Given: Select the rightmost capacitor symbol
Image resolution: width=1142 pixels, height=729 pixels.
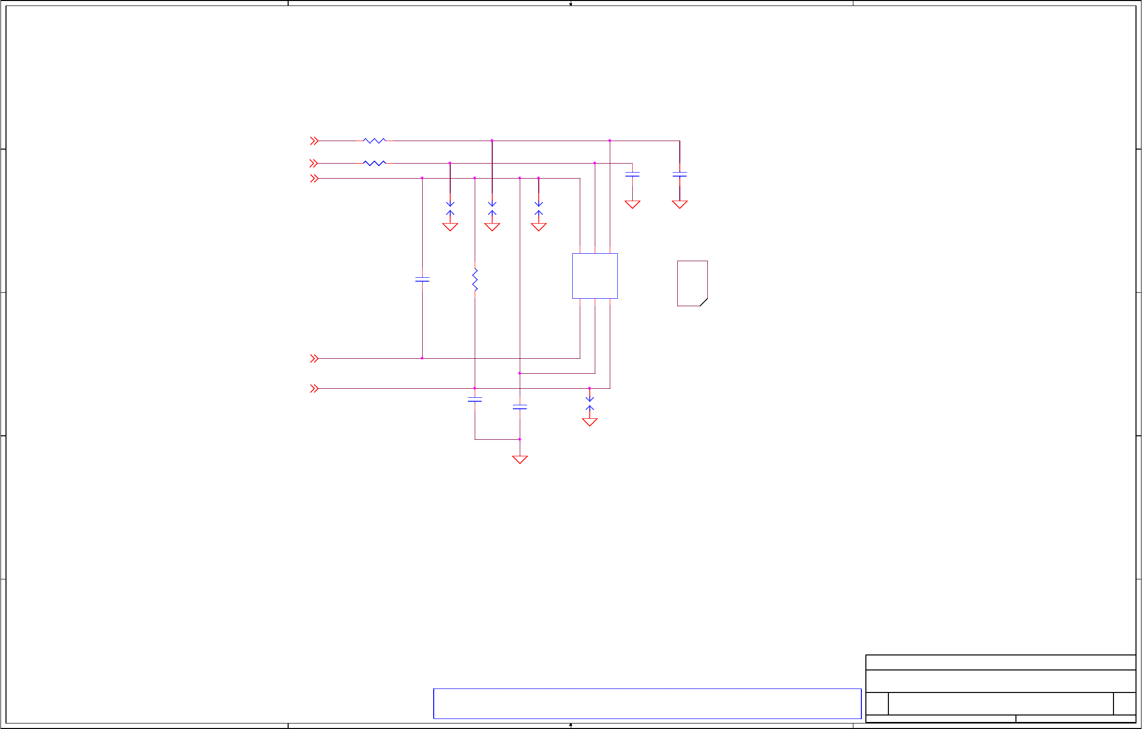Looking at the screenshot, I should pos(680,175).
